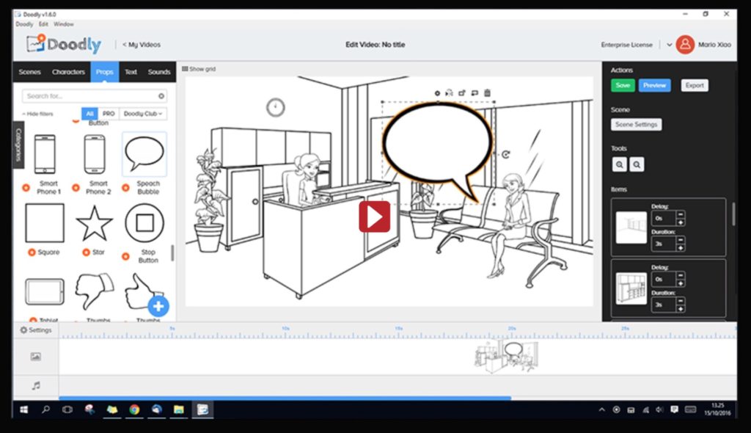Select the first item thumbnail in Items
The width and height of the screenshot is (751, 433).
click(x=631, y=228)
